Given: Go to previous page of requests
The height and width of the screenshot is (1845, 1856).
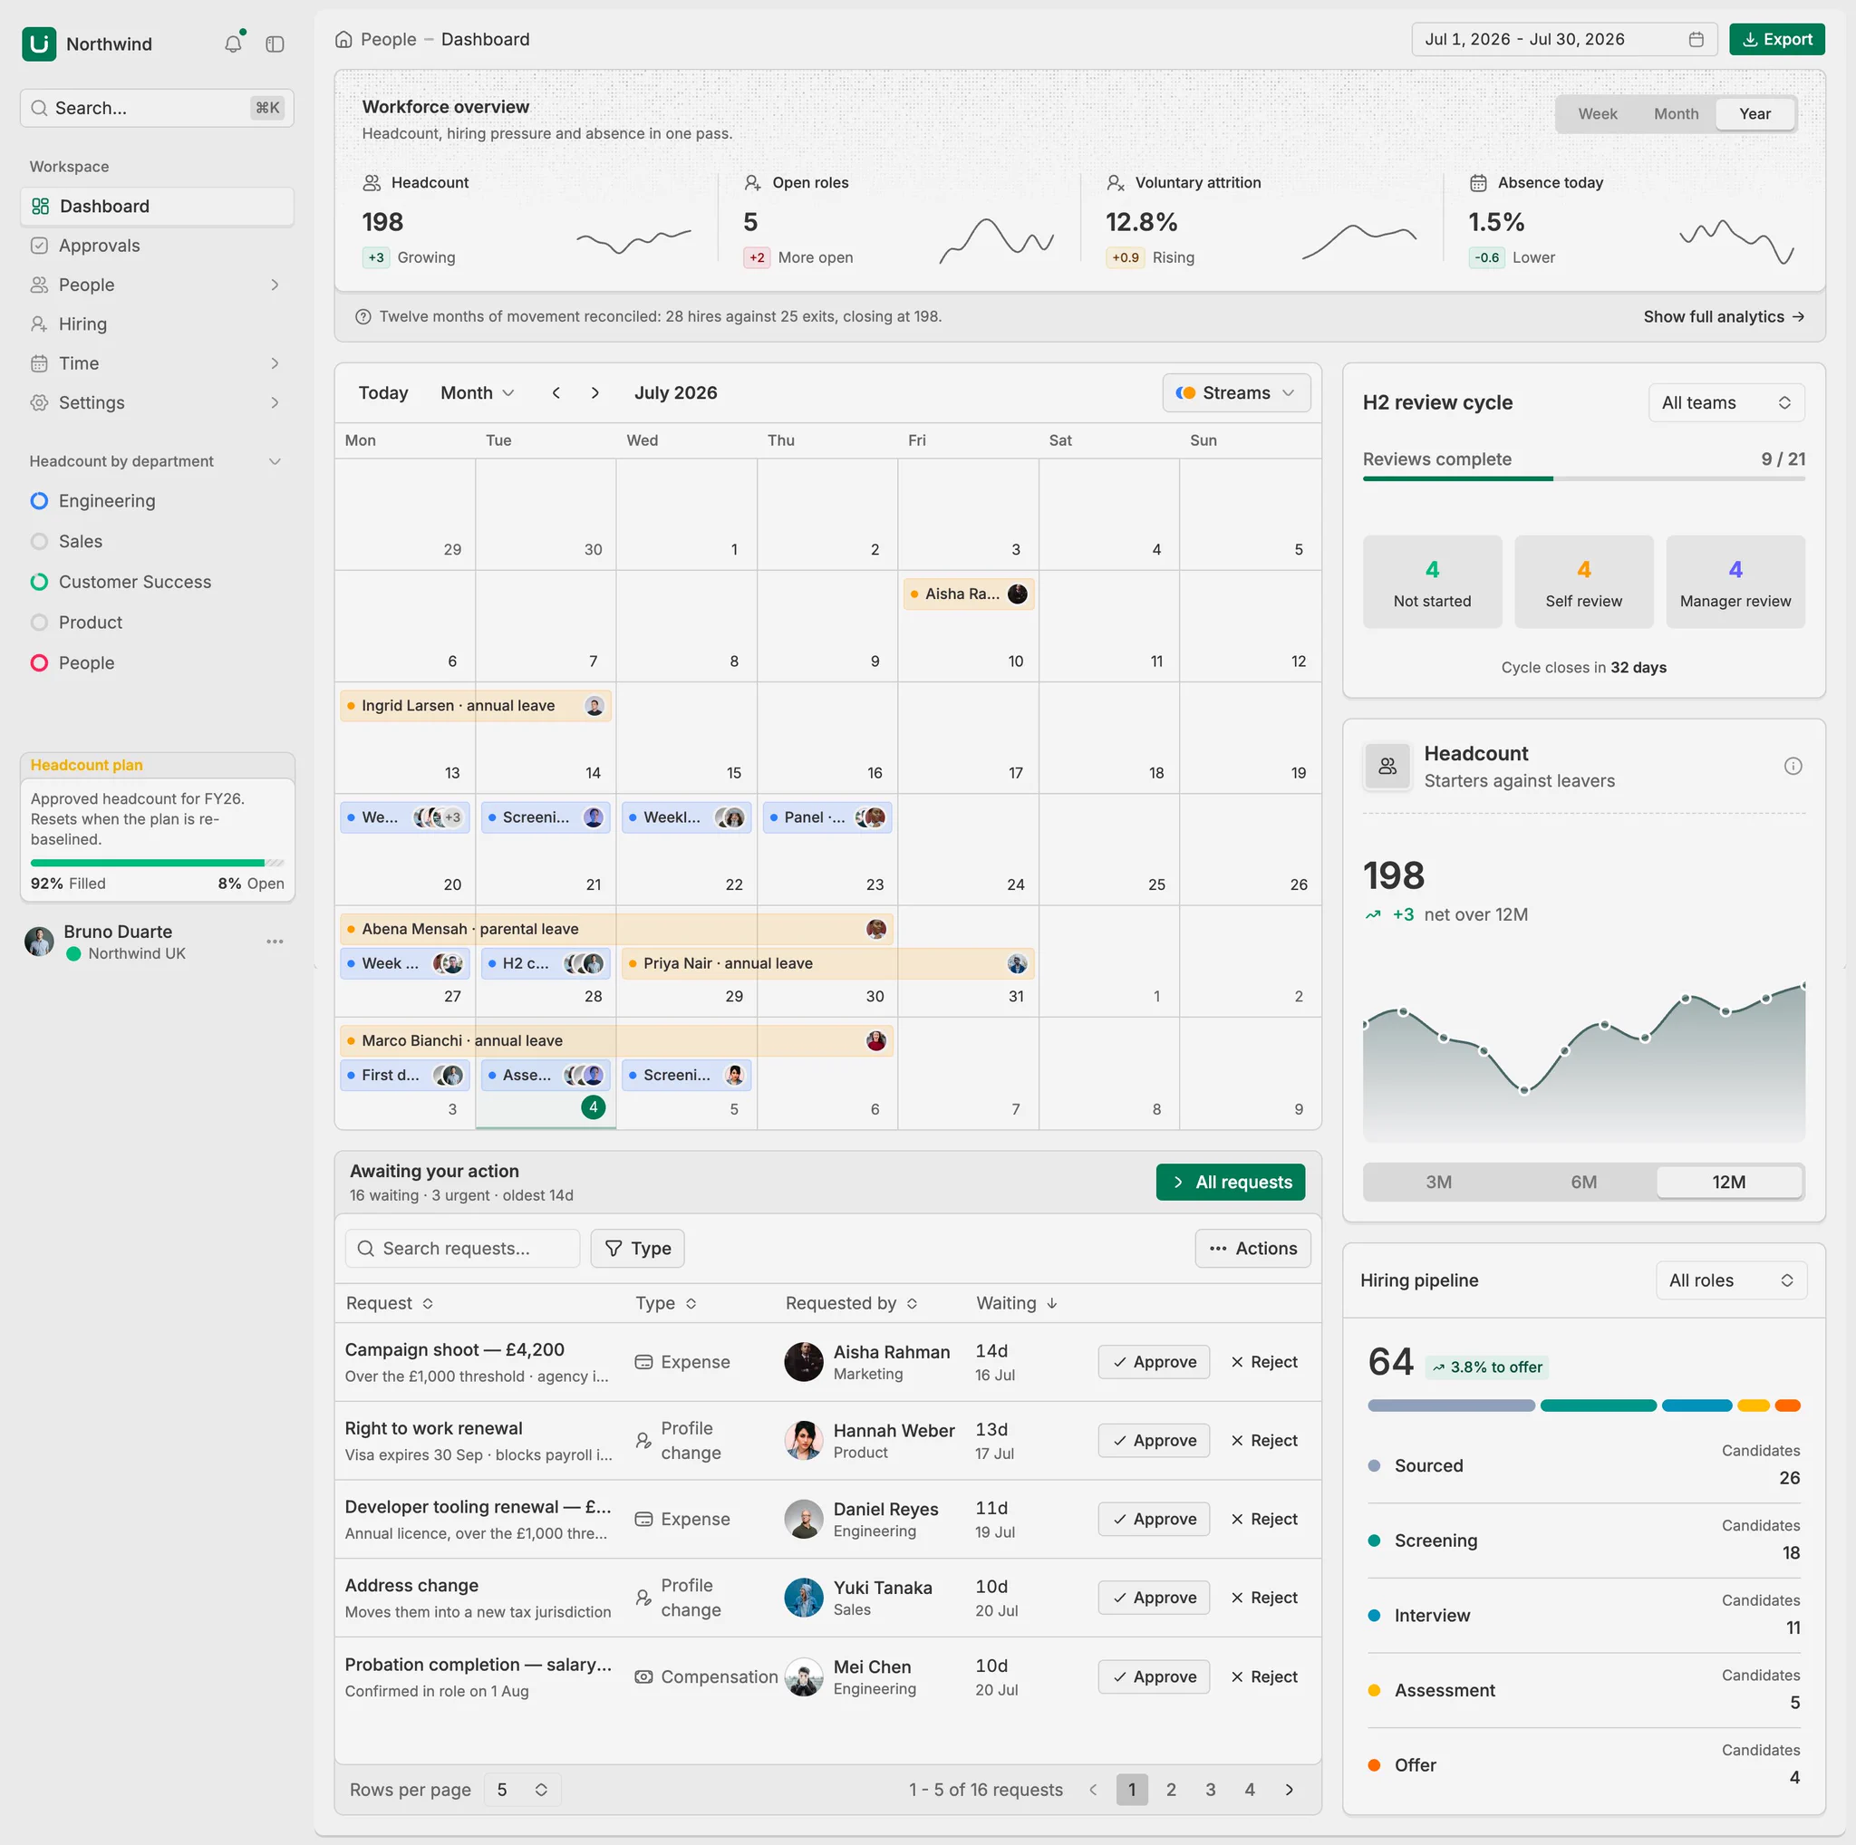Looking at the screenshot, I should point(1092,1790).
